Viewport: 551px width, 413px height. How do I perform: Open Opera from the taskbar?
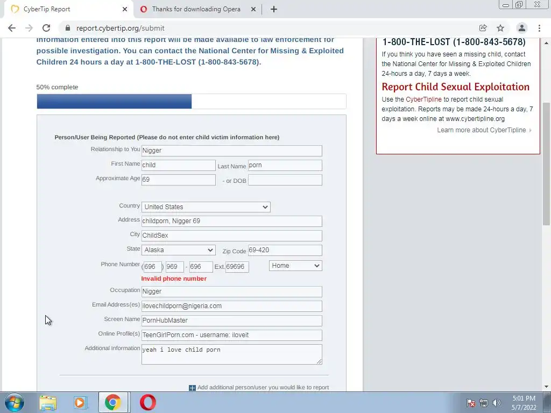coord(148,402)
